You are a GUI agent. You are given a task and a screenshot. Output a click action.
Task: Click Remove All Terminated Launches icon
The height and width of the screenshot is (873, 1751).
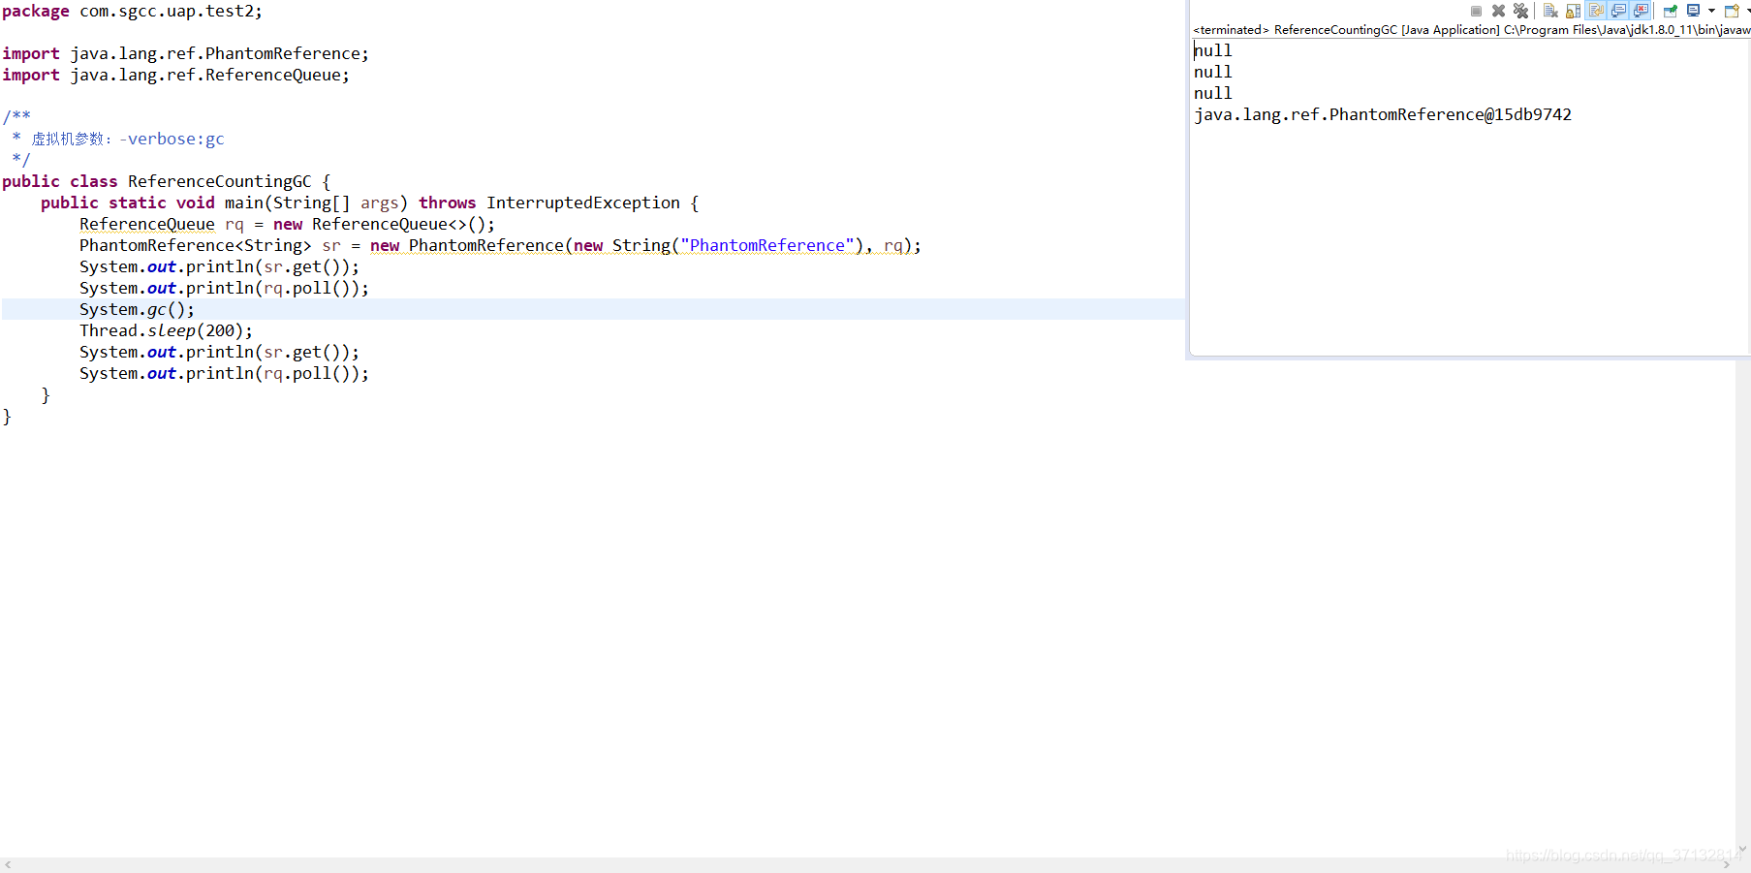[1521, 11]
